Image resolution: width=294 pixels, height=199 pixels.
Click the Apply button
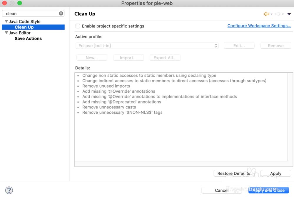click(275, 174)
